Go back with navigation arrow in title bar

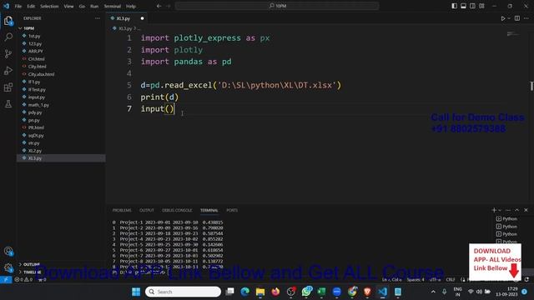[159, 6]
